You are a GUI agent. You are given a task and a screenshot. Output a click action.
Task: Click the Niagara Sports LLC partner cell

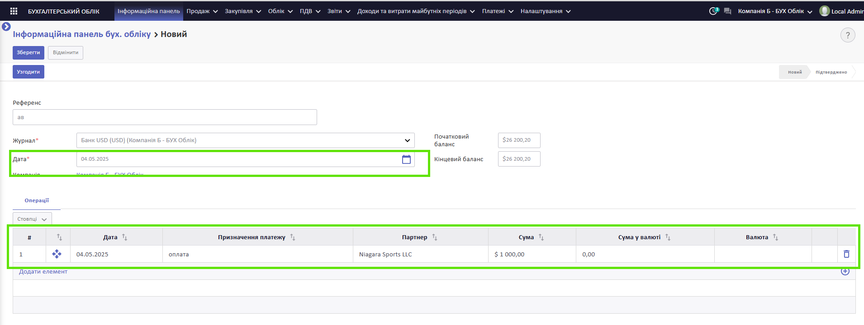[421, 254]
